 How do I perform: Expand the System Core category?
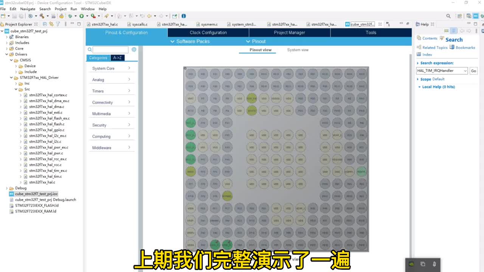(111, 68)
